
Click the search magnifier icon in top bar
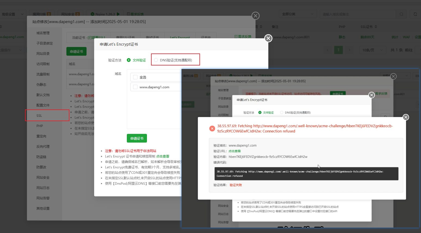click(401, 14)
